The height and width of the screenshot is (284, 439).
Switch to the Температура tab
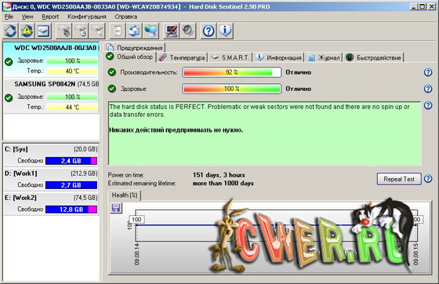point(182,57)
